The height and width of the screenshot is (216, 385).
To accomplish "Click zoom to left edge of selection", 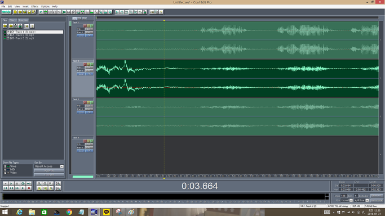I will point(45,188).
